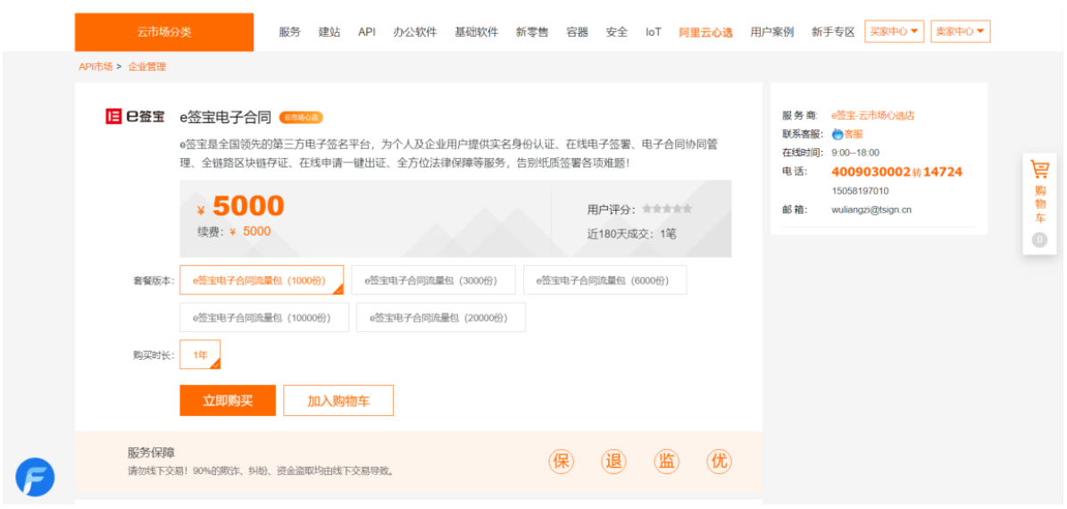
Task: Click the 9:00--18:00 online hours text
Action: click(x=855, y=153)
